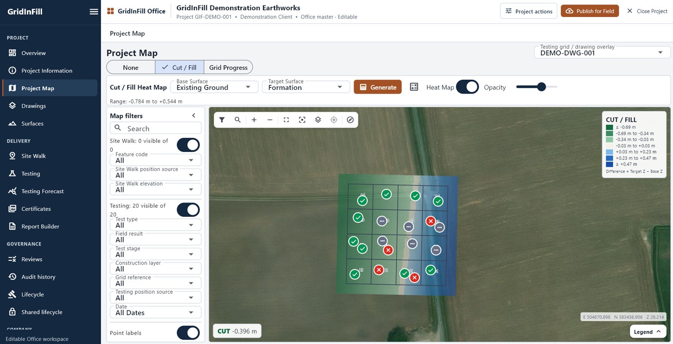
Task: Adjust the Opacity slider handle
Action: pyautogui.click(x=541, y=87)
